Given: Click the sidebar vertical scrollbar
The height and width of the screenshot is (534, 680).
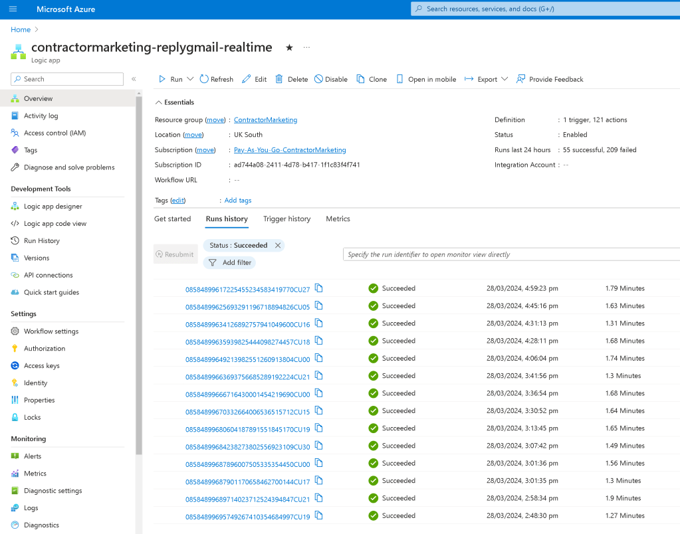Looking at the screenshot, I should coord(139,275).
